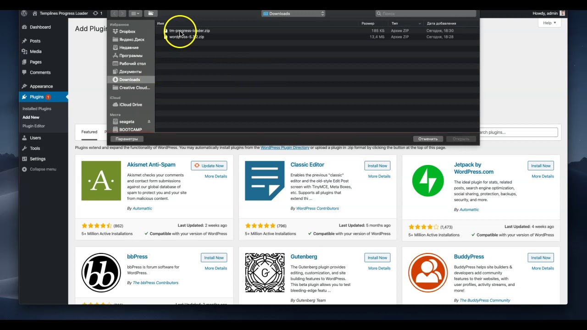587x330 pixels.
Task: Go to Installed Plugins submenu
Action: click(37, 109)
